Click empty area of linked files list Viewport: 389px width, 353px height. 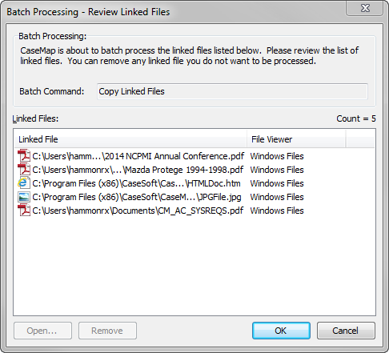click(x=194, y=267)
